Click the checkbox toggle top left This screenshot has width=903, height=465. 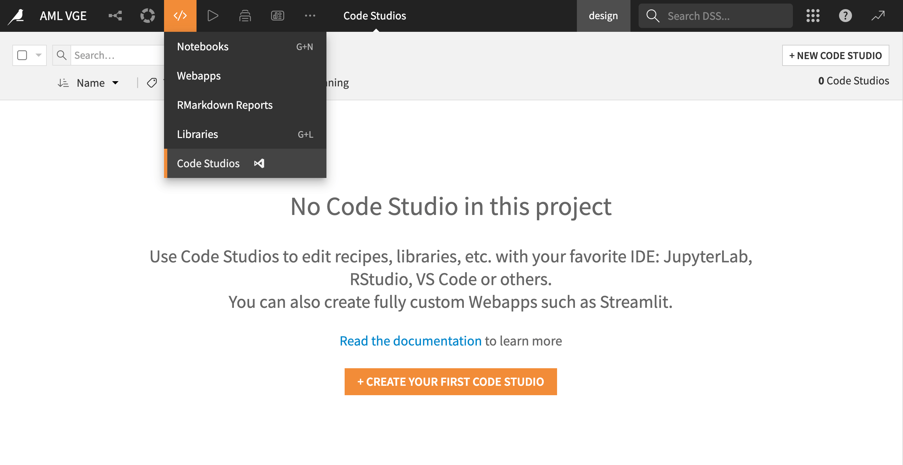tap(22, 55)
